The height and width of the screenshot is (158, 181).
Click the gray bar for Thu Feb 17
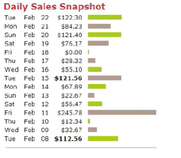(91, 61)
